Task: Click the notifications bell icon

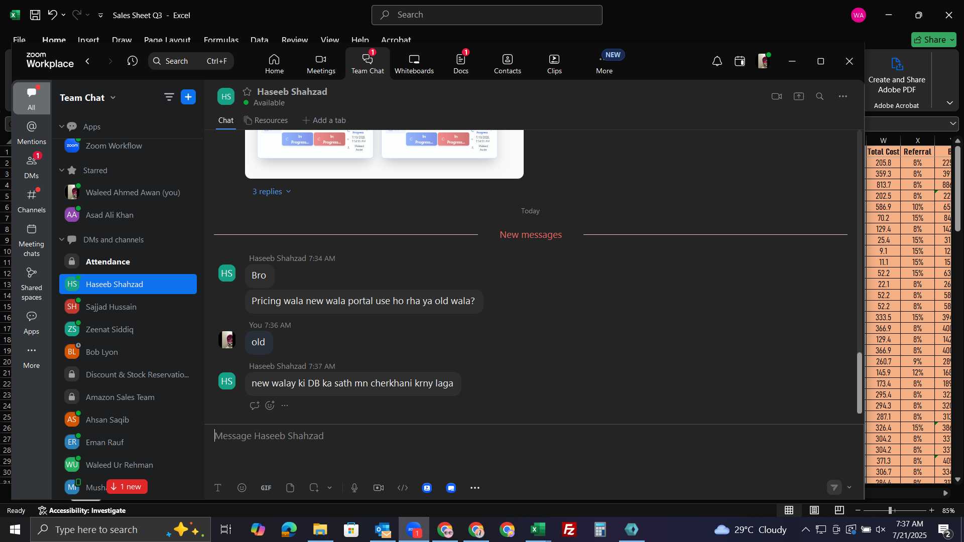Action: pos(717,61)
